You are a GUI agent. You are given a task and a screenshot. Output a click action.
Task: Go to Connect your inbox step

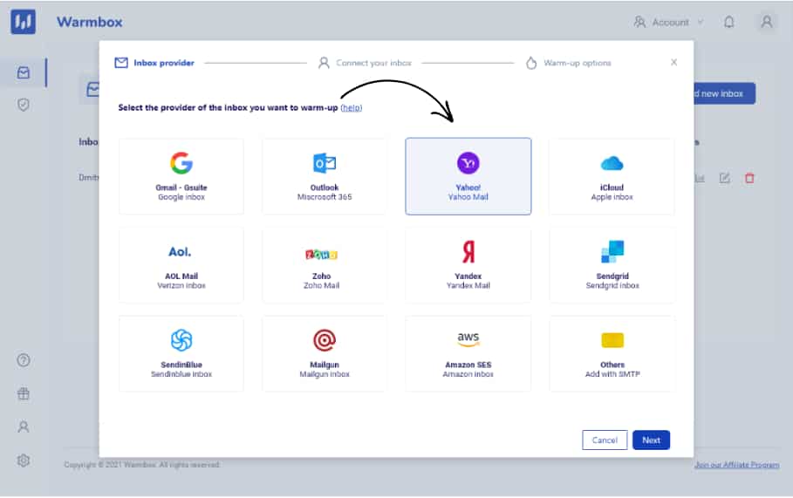[x=365, y=63]
